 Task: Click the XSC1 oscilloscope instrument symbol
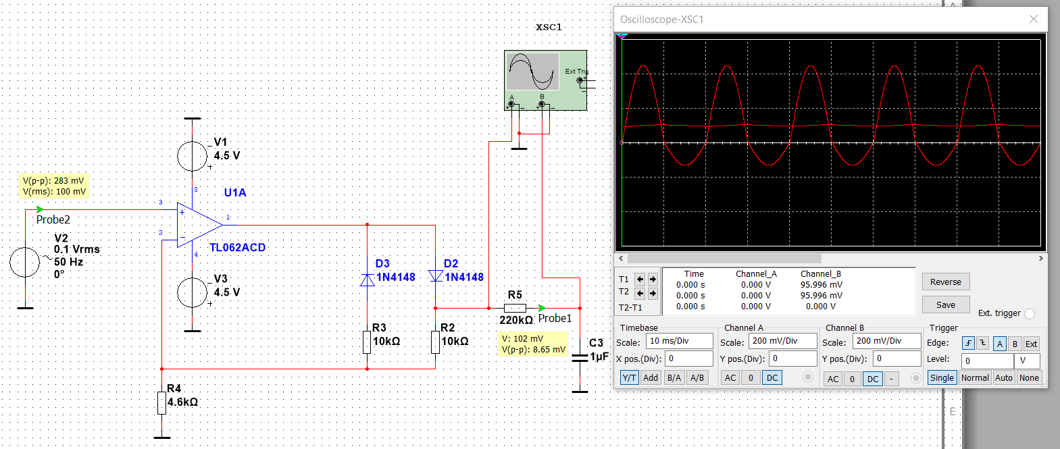545,80
